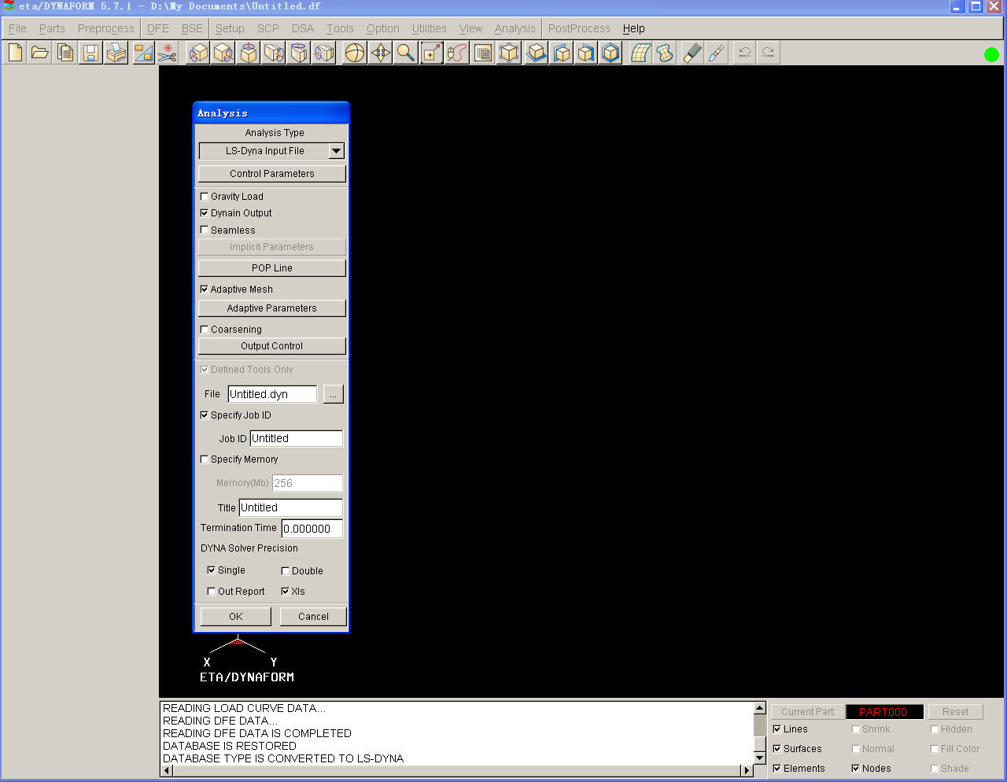Click the small paintbrush redraw icon
This screenshot has height=782, width=1007.
tap(716, 53)
